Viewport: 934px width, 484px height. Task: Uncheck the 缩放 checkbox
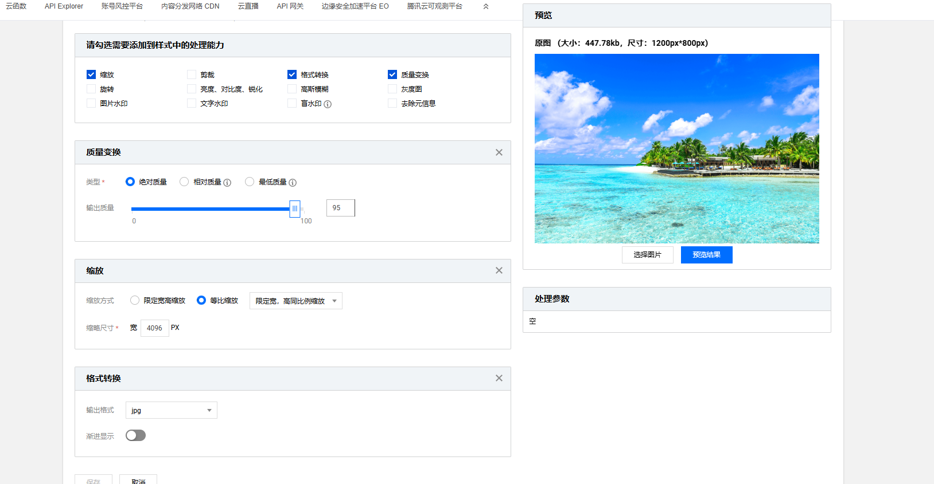pyautogui.click(x=91, y=74)
